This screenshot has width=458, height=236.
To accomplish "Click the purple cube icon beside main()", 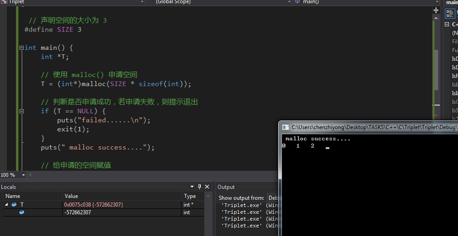I will (x=297, y=2).
